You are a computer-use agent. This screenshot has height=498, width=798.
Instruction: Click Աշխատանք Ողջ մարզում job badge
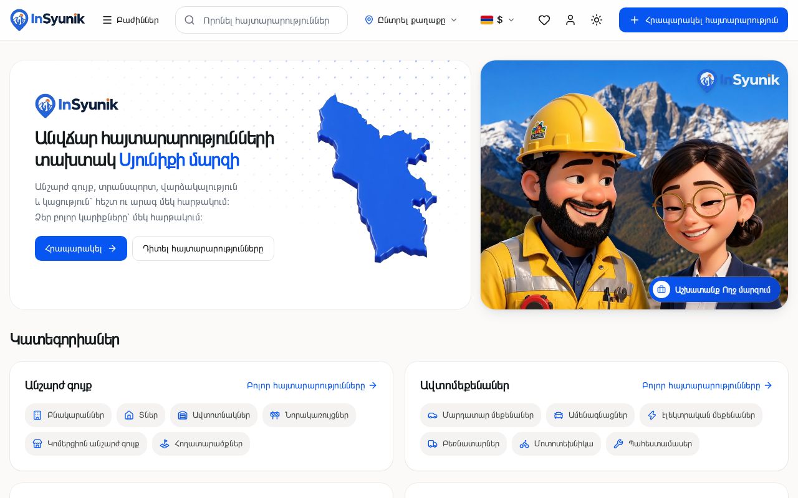point(714,289)
